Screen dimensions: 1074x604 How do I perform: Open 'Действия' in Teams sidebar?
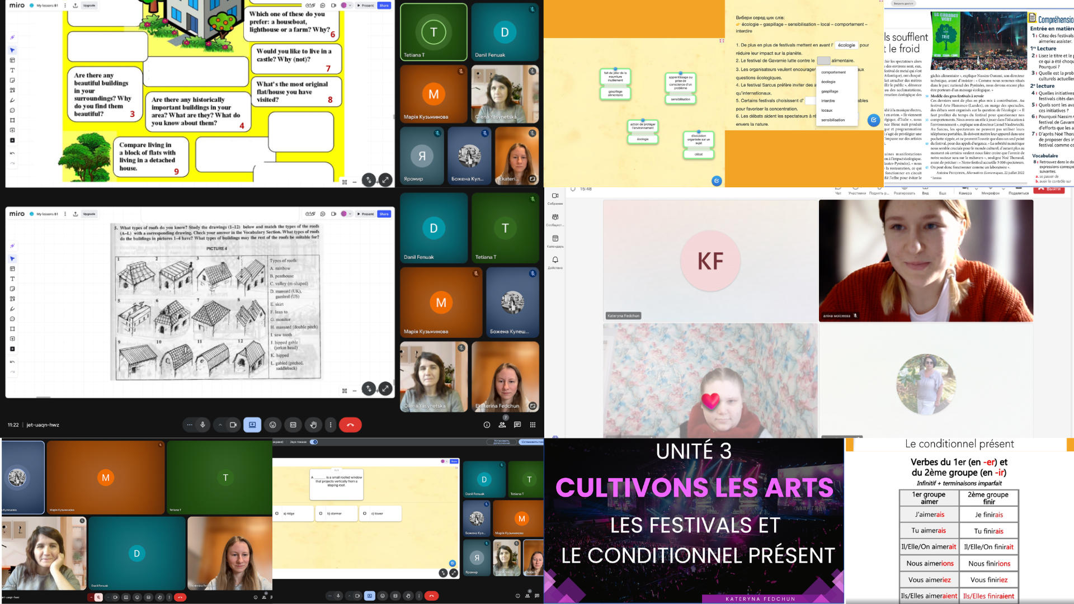tap(555, 262)
